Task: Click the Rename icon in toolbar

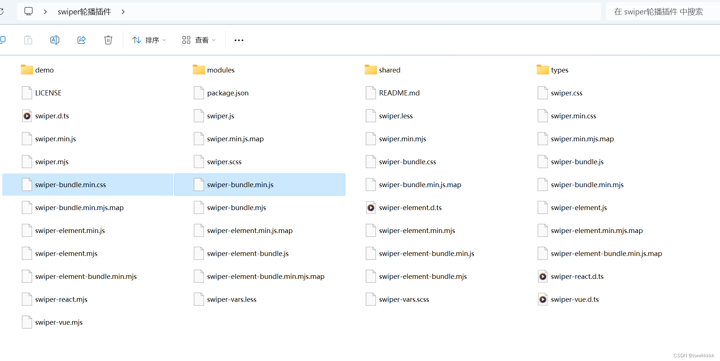Action: 55,40
